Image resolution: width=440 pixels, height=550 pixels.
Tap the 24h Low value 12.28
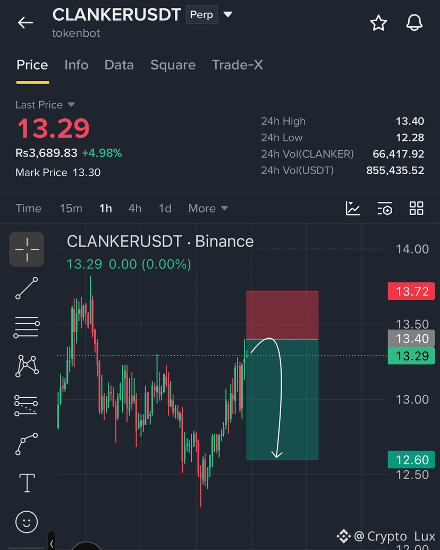(x=410, y=137)
